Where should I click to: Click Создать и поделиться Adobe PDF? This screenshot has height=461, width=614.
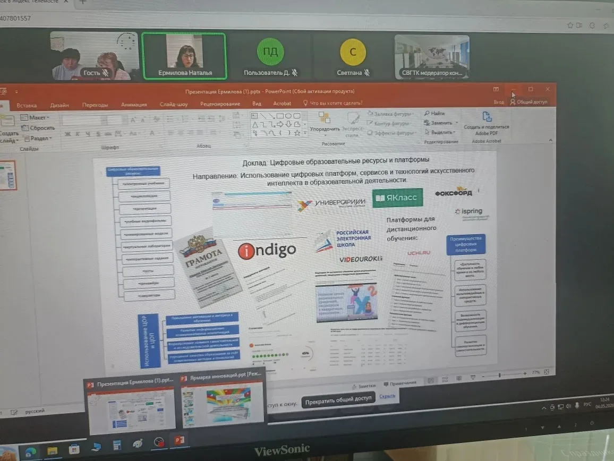point(487,124)
